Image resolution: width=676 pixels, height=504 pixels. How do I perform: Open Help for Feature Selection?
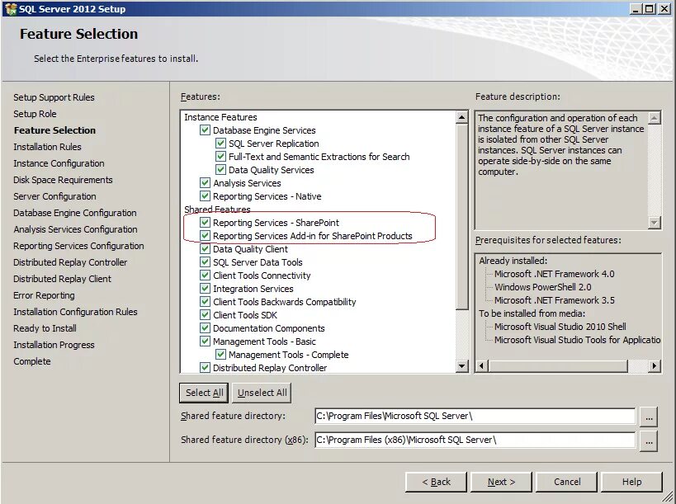point(631,482)
